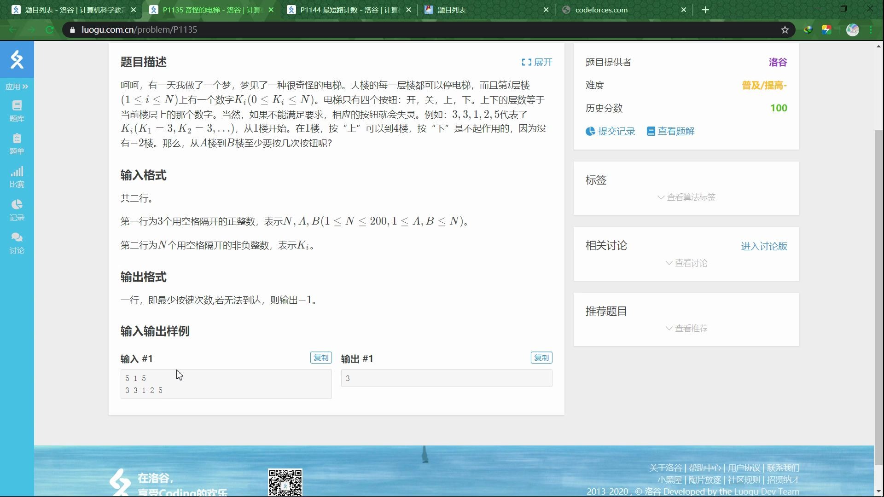Close the P1144 tab
Screen dimensions: 884x497
point(408,10)
